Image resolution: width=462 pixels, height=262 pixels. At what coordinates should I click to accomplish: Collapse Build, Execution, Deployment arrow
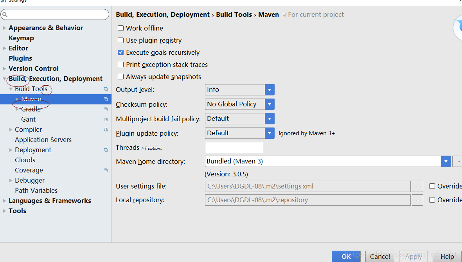[4, 79]
